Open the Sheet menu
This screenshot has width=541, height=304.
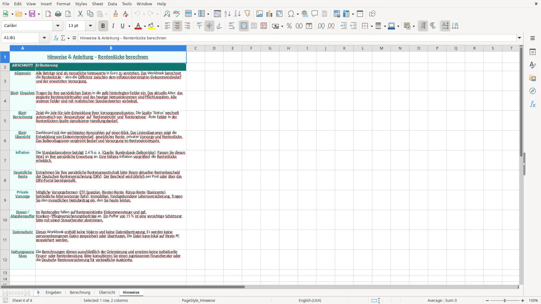[x=97, y=4]
